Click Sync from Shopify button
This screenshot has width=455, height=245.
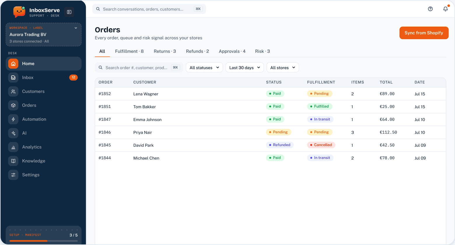pyautogui.click(x=424, y=33)
